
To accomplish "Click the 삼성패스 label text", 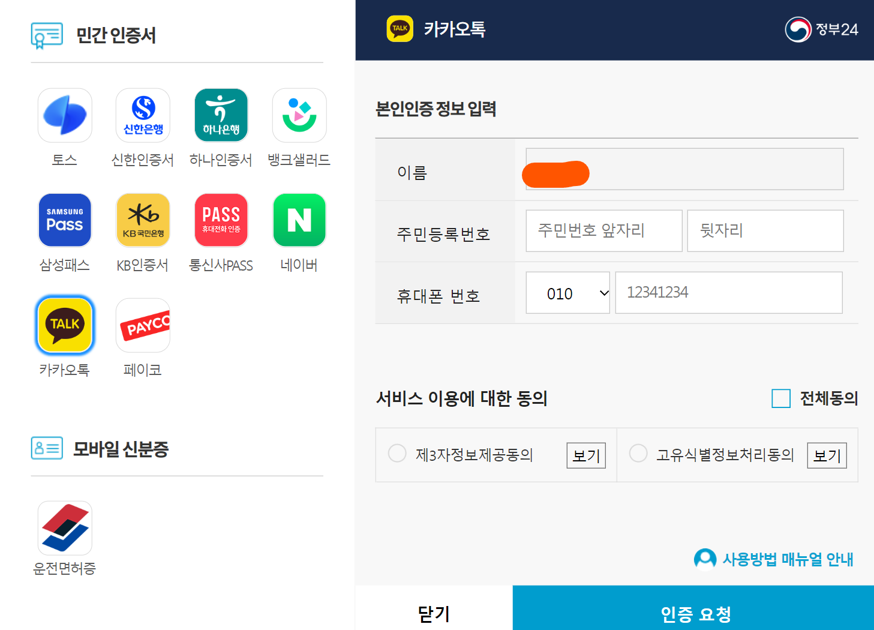I will tap(65, 265).
